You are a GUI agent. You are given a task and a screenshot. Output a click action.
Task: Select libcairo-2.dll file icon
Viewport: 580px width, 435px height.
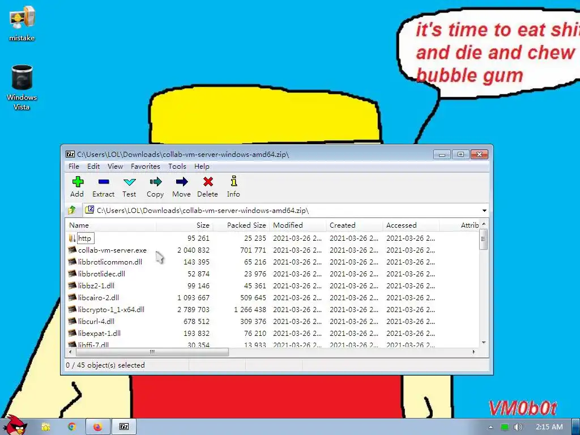[x=72, y=297]
